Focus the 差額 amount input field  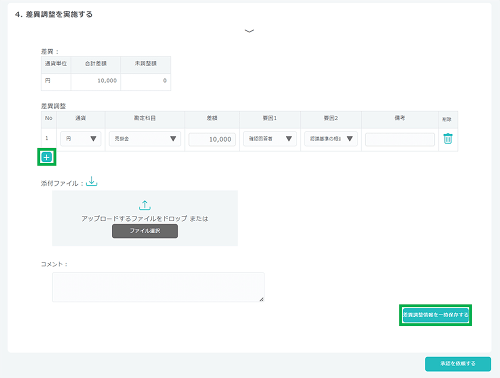[212, 139]
